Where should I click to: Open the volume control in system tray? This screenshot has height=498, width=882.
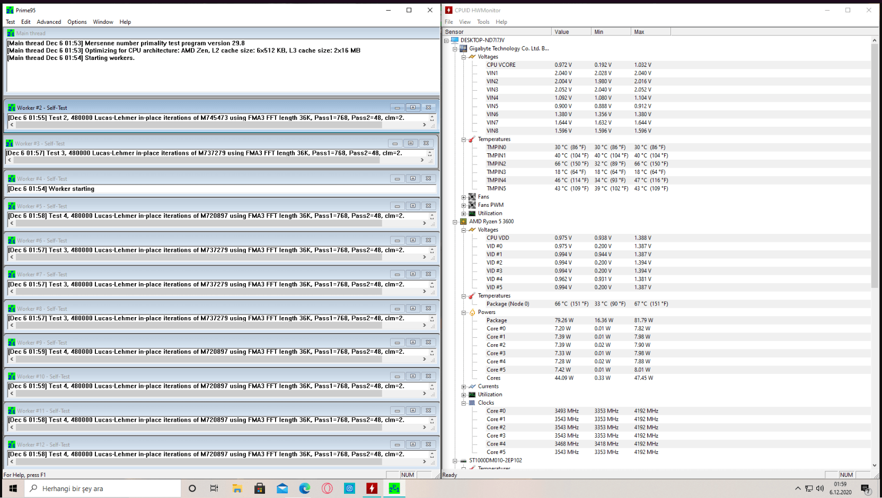click(x=820, y=488)
